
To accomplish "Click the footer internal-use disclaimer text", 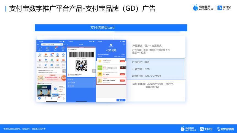I will point(24,129).
